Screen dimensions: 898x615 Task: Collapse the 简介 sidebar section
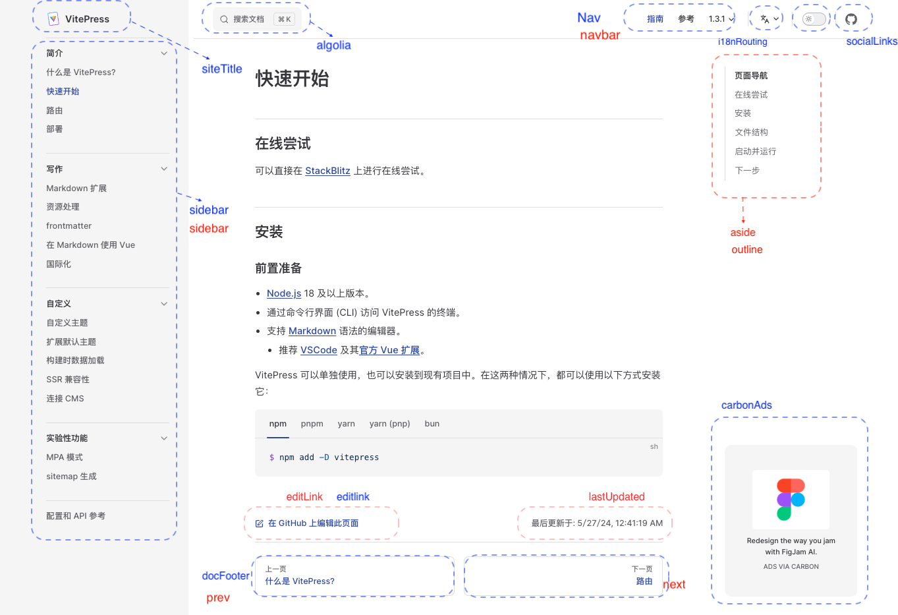coord(163,53)
